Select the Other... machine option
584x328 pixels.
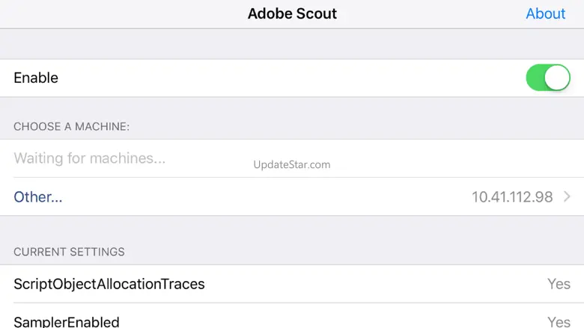38,197
